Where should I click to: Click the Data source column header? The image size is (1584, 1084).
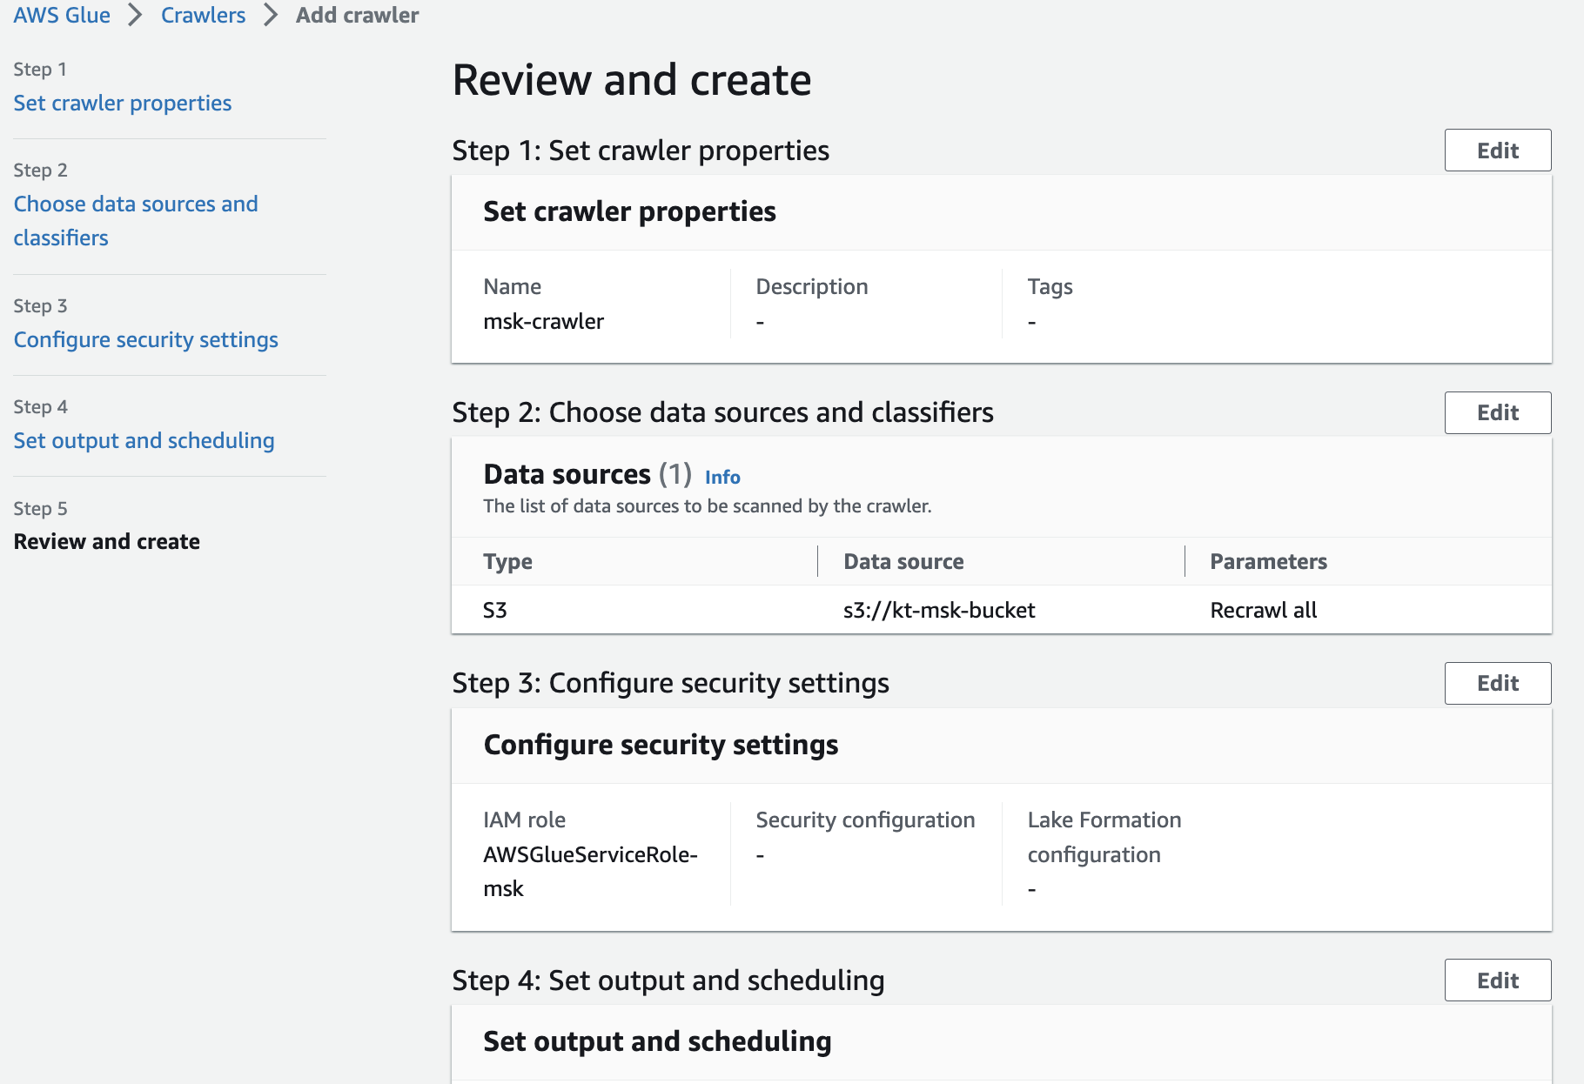pyautogui.click(x=903, y=561)
